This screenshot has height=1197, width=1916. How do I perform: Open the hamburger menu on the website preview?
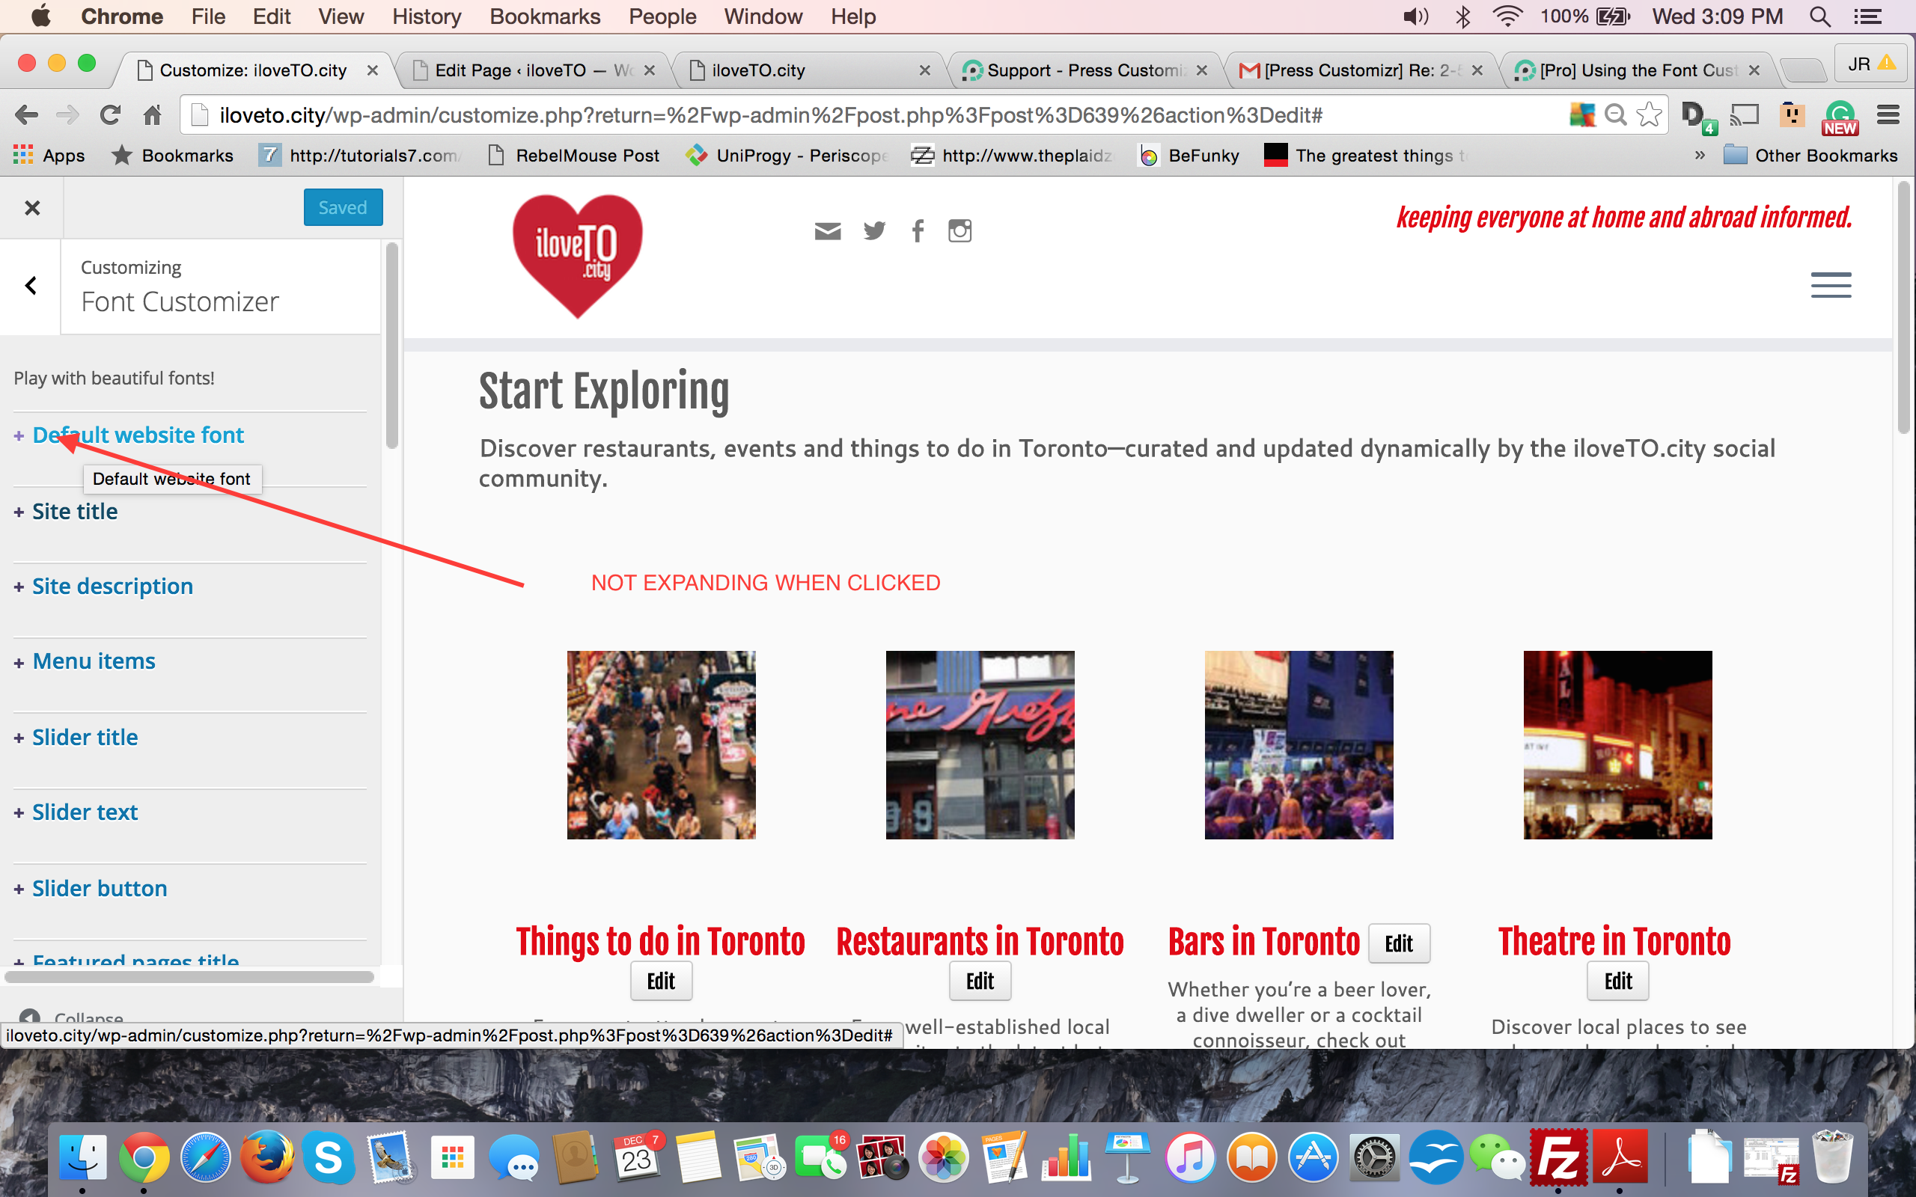click(x=1831, y=285)
